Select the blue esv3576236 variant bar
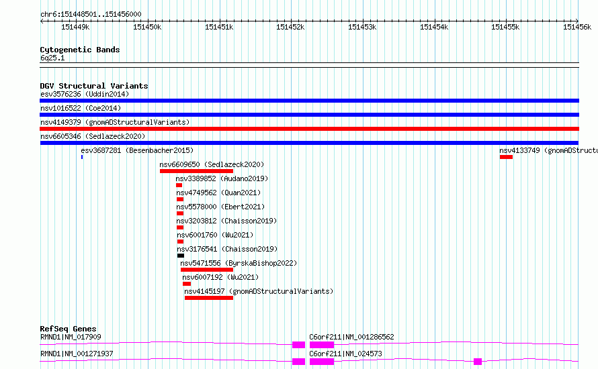598x369 pixels. [309, 101]
